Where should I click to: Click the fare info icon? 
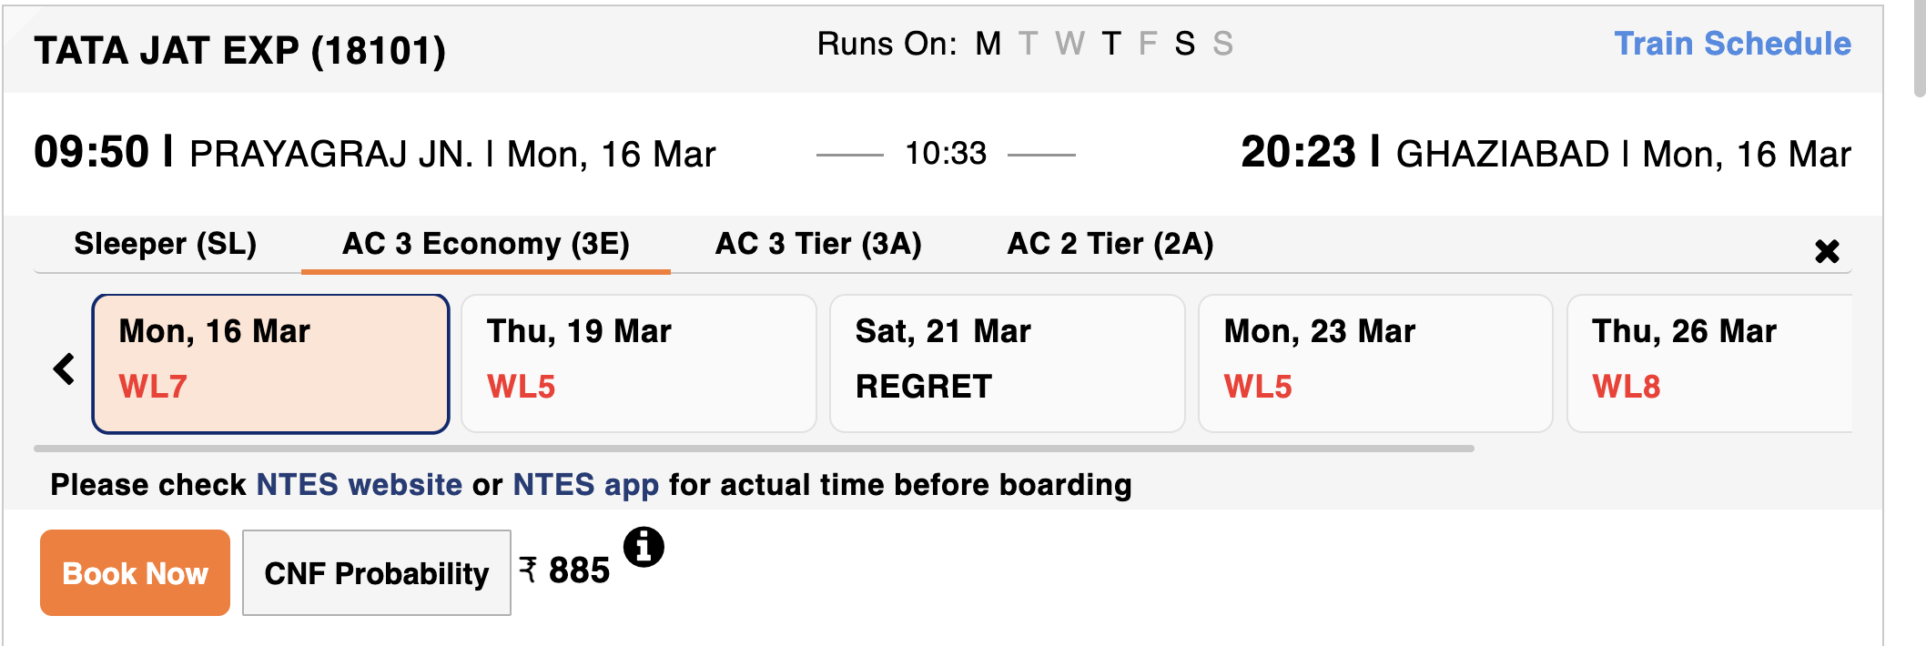(x=644, y=547)
